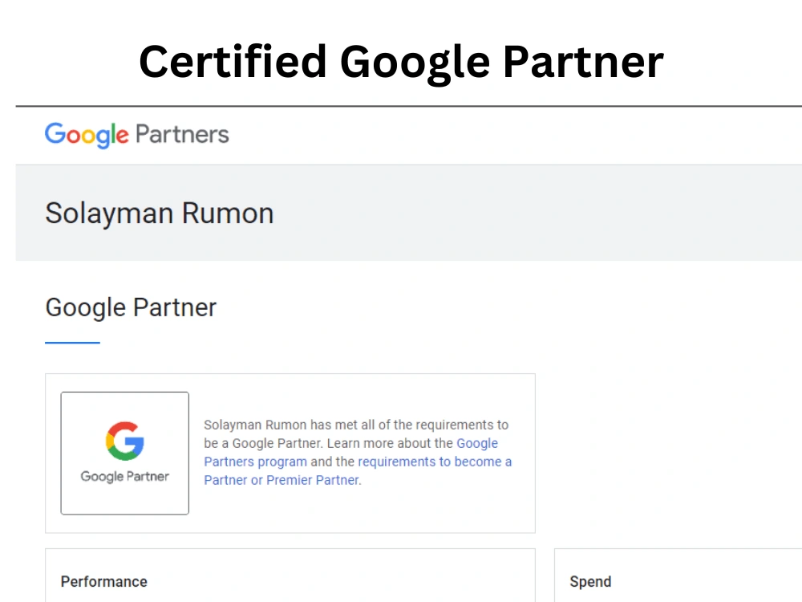Click the horizontal divider under the page title
This screenshot has width=802, height=602.
click(409, 106)
